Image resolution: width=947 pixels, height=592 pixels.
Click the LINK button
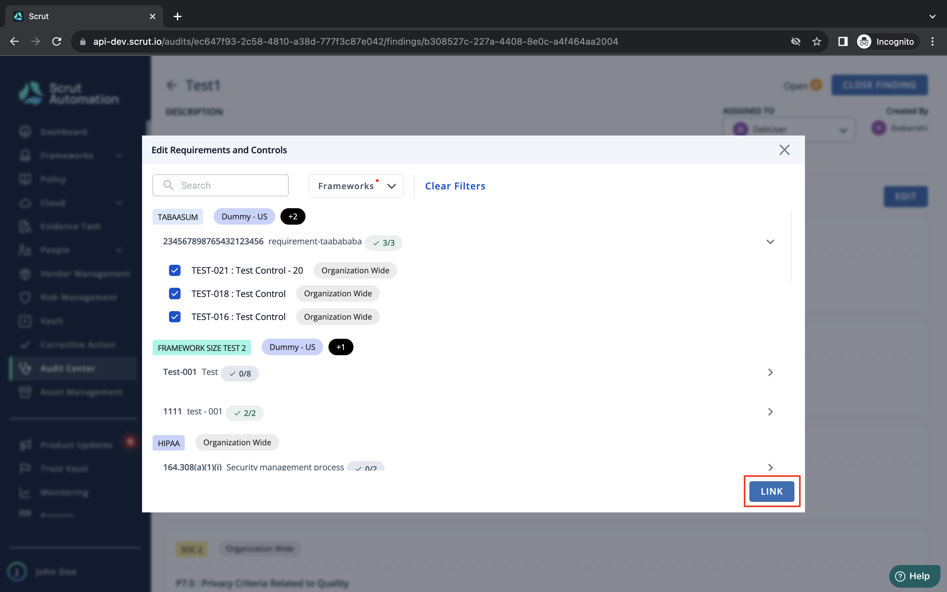click(771, 491)
